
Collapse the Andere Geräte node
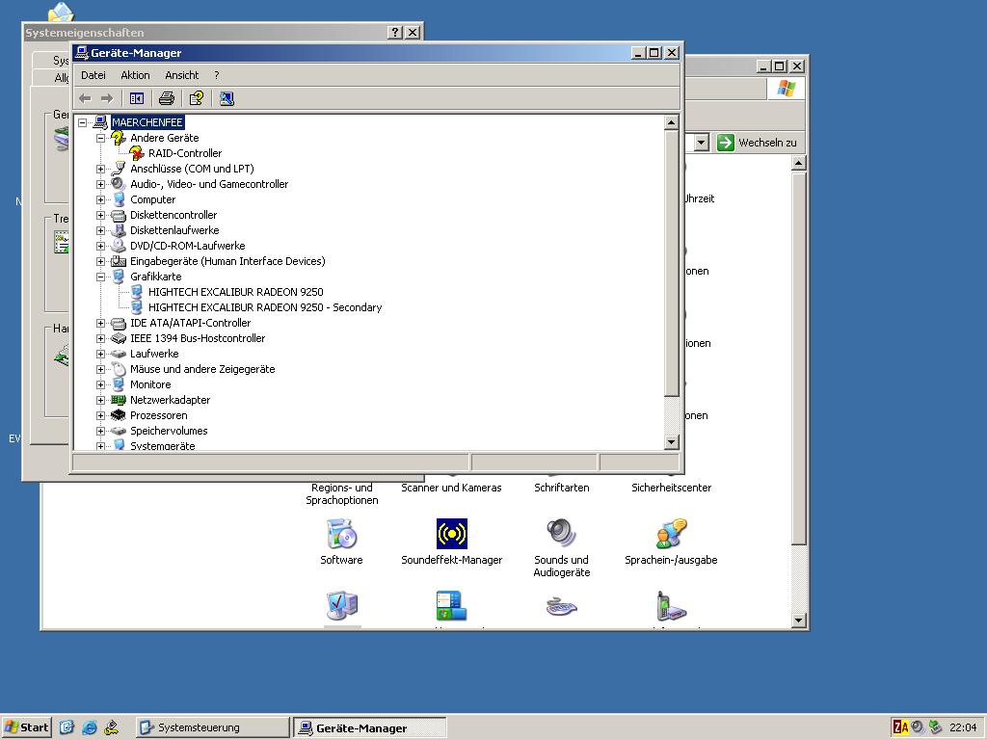click(x=100, y=138)
